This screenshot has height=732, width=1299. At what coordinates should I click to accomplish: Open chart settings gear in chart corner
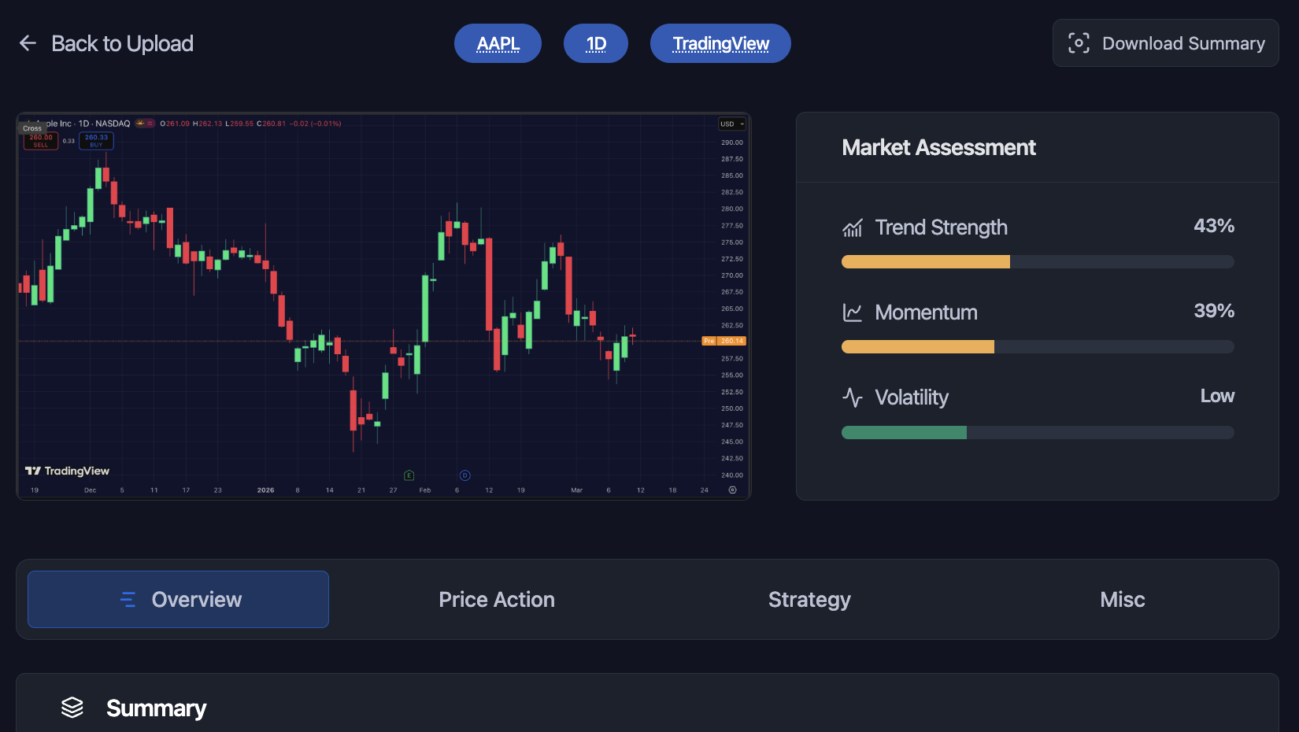pos(732,490)
